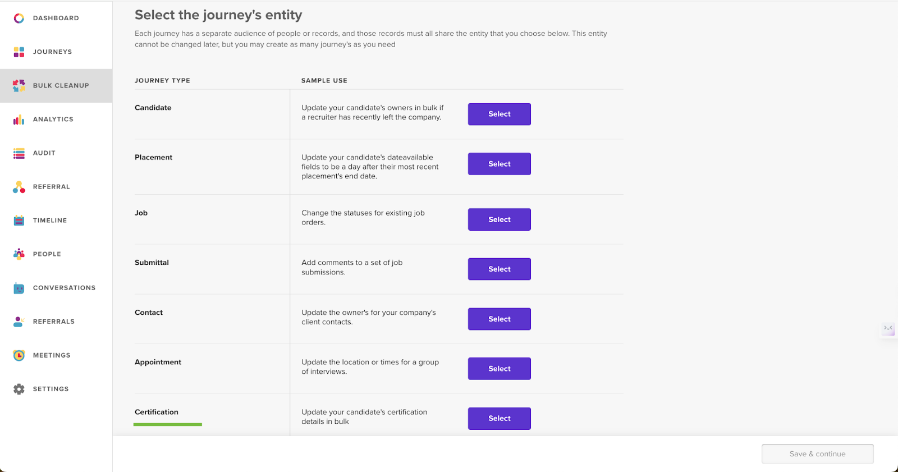Click the People label in sidebar
The width and height of the screenshot is (898, 472).
tap(47, 254)
